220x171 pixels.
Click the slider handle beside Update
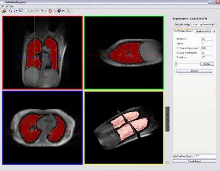[176, 64]
